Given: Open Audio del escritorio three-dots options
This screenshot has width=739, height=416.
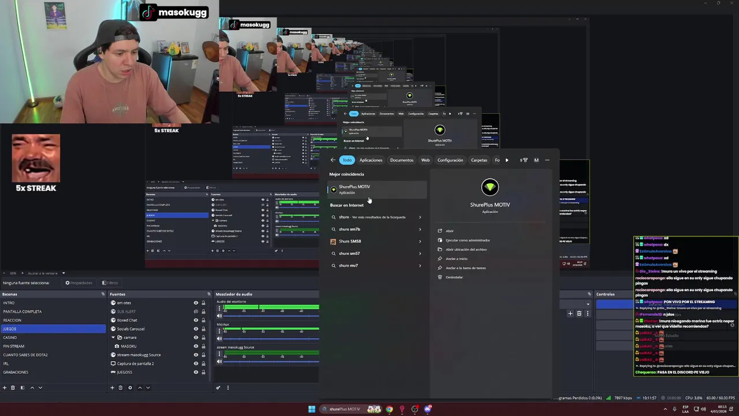Looking at the screenshot, I should click(219, 308).
